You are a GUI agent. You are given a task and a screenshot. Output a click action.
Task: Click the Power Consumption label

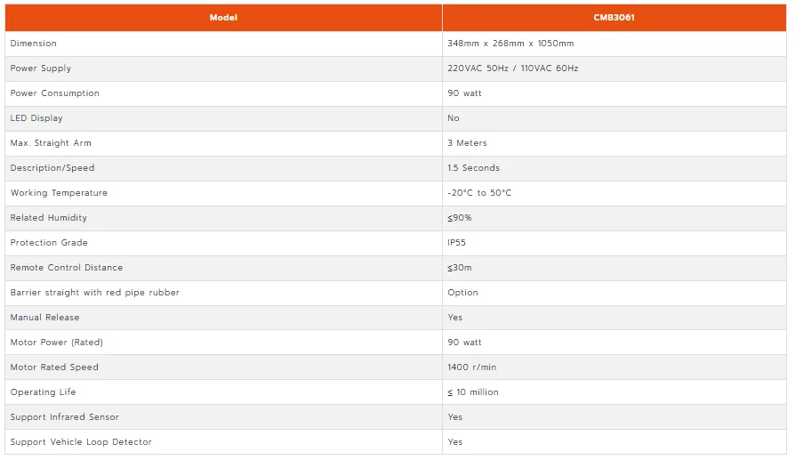click(55, 93)
